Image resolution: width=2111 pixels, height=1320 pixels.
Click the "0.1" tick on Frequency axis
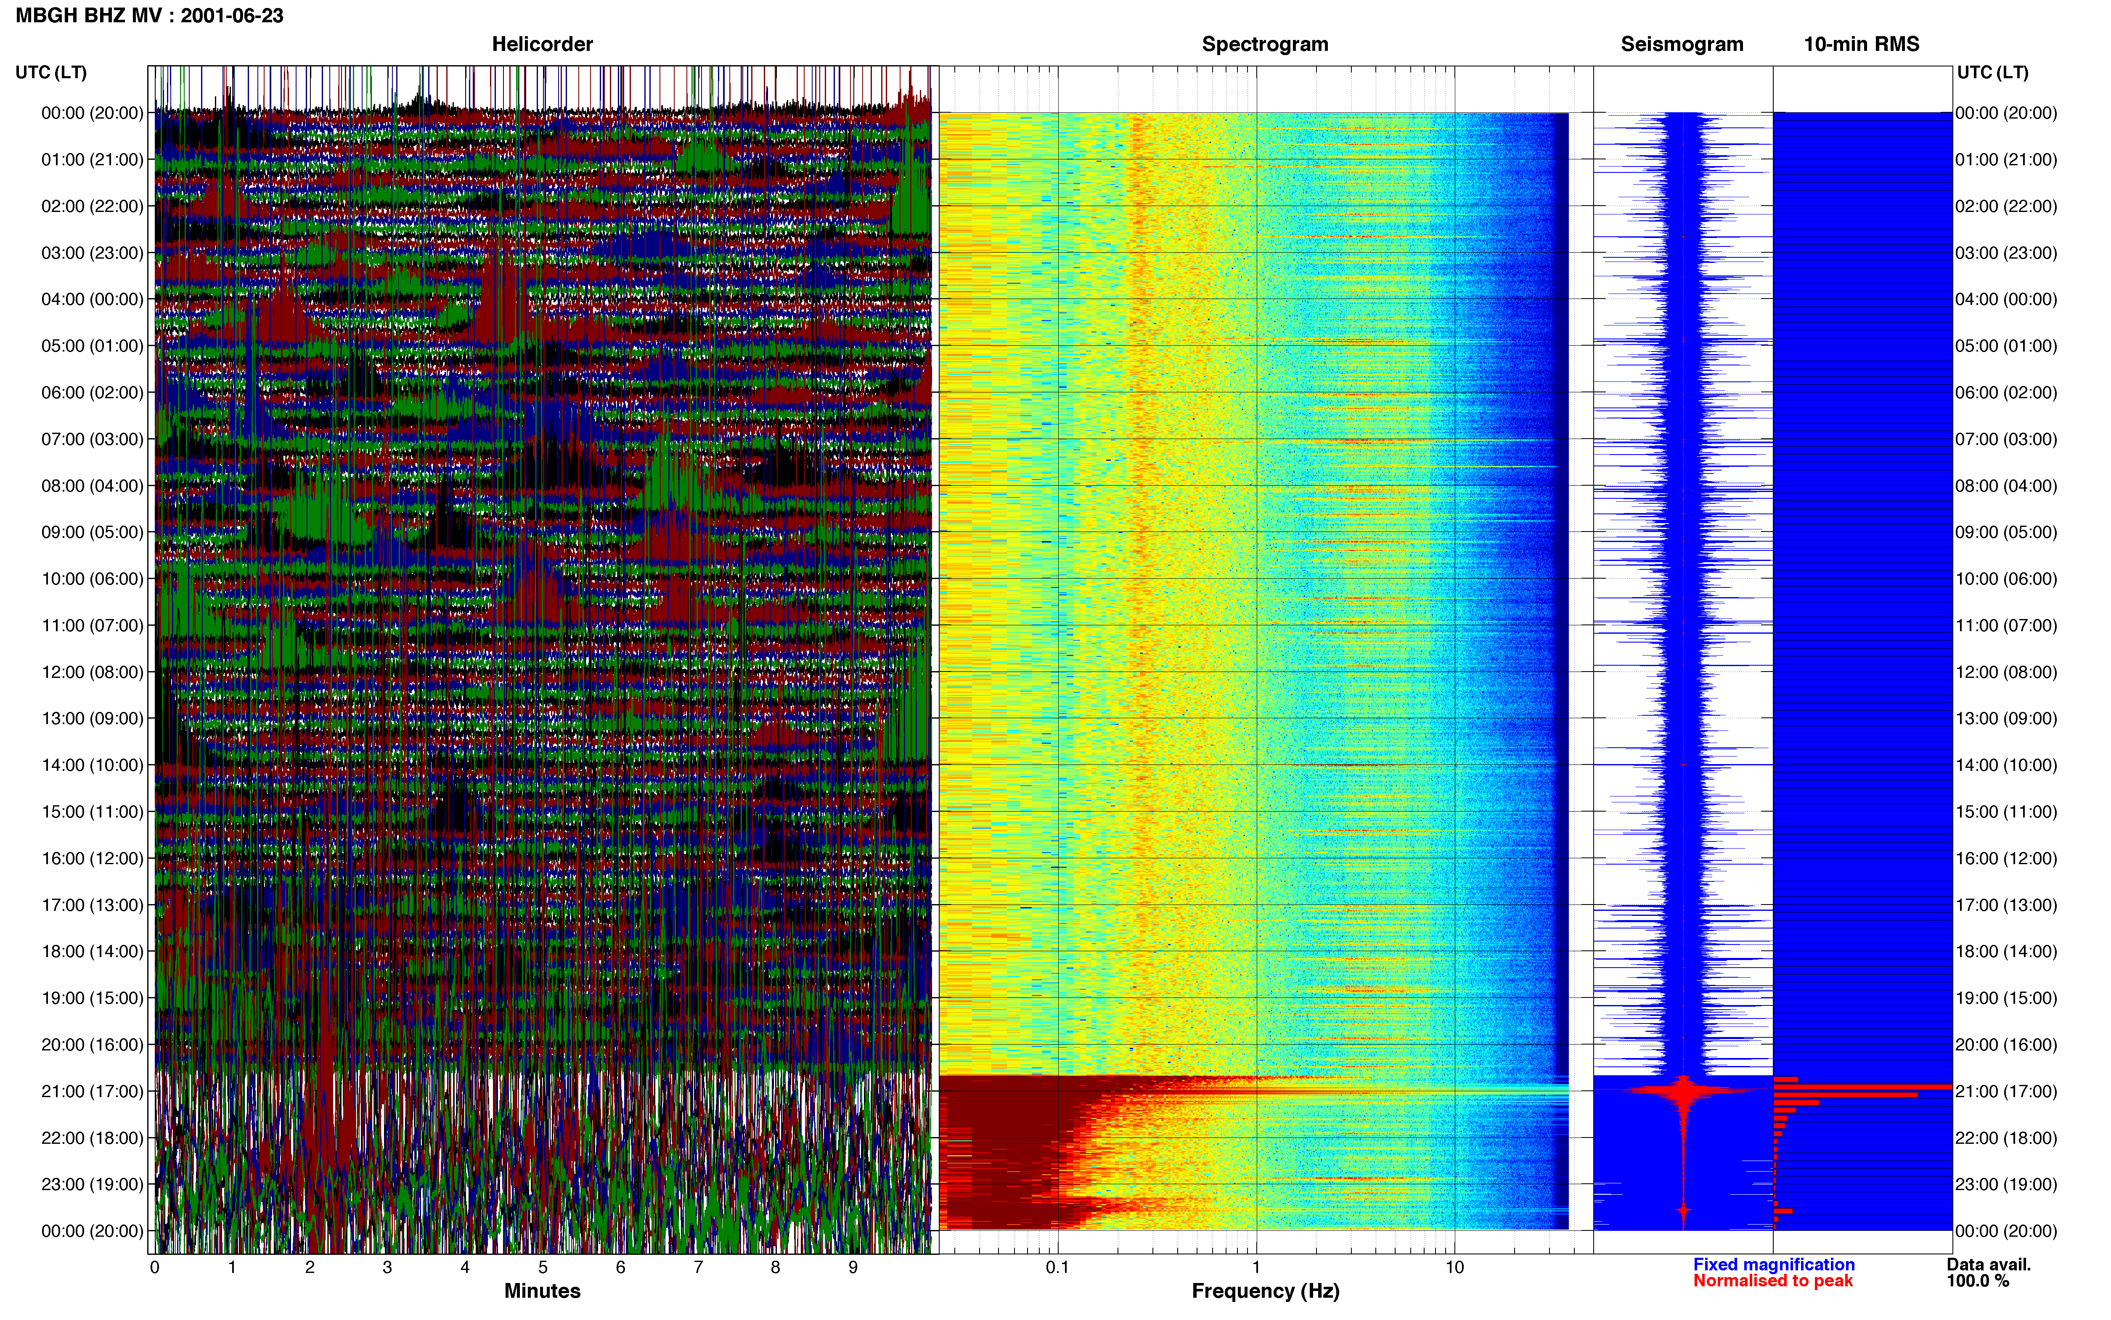1057,1267
